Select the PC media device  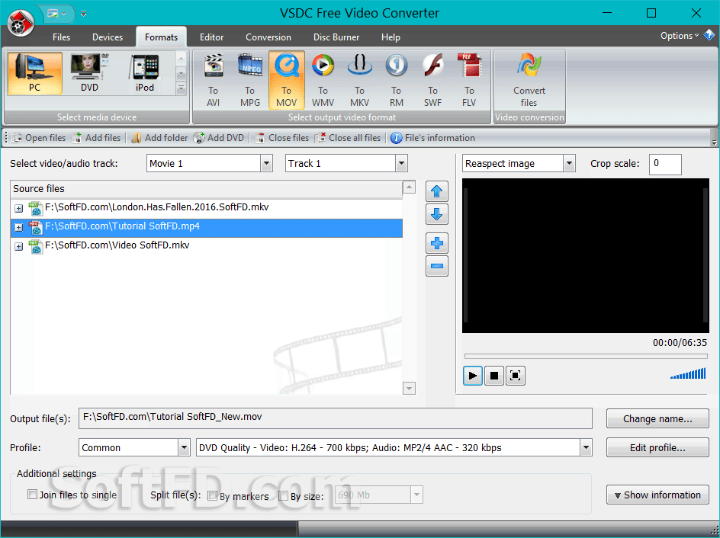[x=35, y=73]
